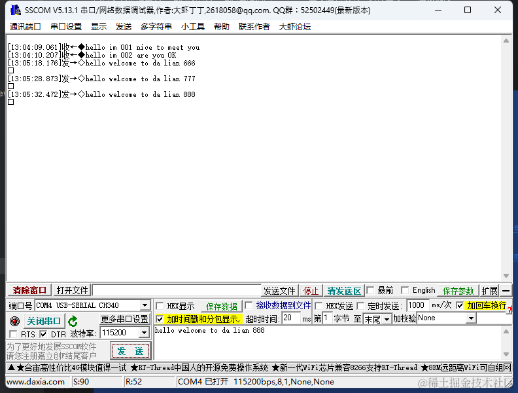Image resolution: width=518 pixels, height=393 pixels.
Task: Open the 帮助 menu
Action: click(221, 26)
